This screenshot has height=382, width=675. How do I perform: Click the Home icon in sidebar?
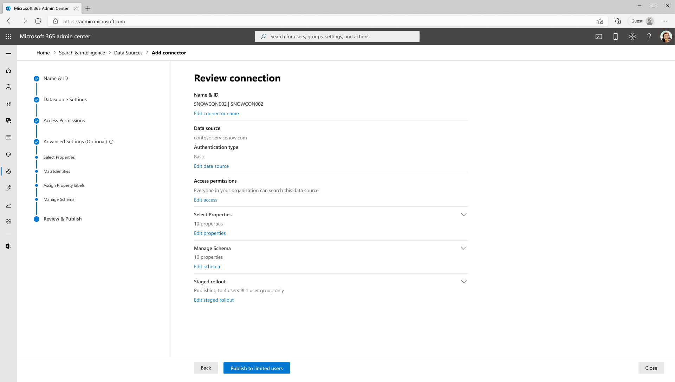coord(8,70)
